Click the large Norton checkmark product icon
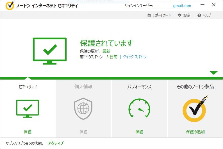The width and height of the screenshot is (223, 149). pos(195,109)
